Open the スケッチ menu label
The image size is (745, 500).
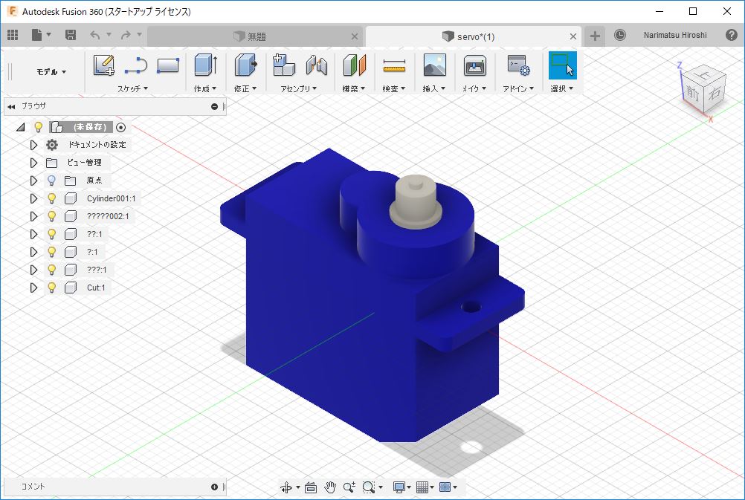point(132,88)
